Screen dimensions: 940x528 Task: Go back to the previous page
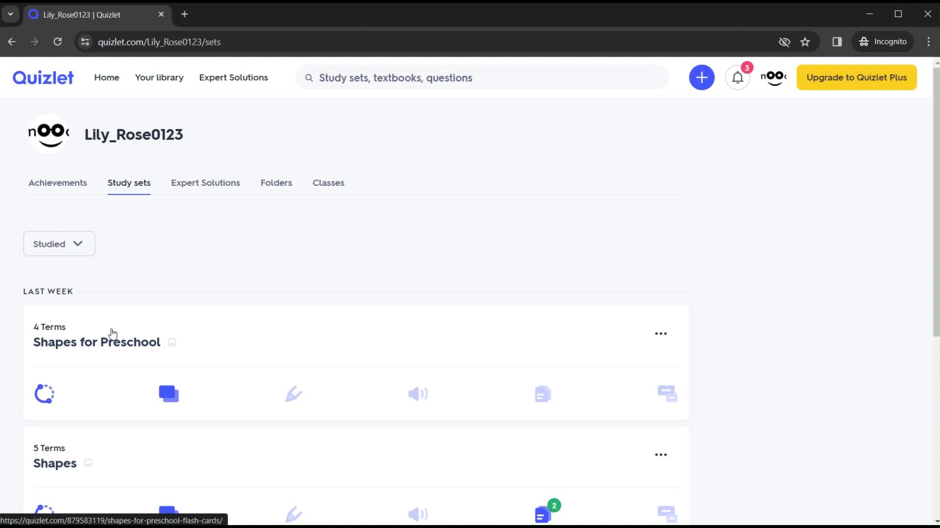(x=12, y=42)
